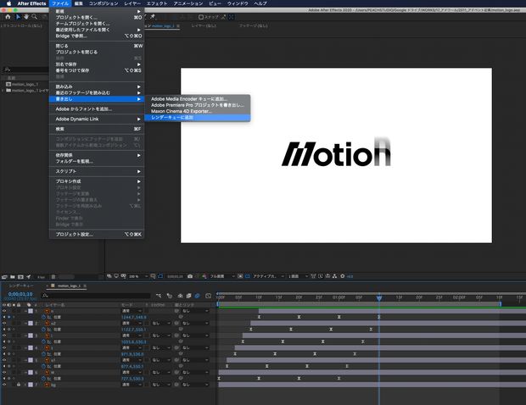
Task: Click the fast previews icon in viewer footer
Action: [321, 276]
